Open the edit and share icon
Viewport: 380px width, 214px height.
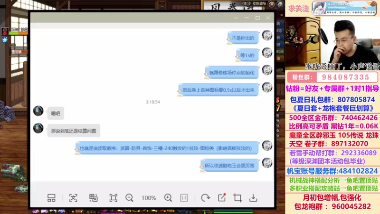[x=222, y=197]
